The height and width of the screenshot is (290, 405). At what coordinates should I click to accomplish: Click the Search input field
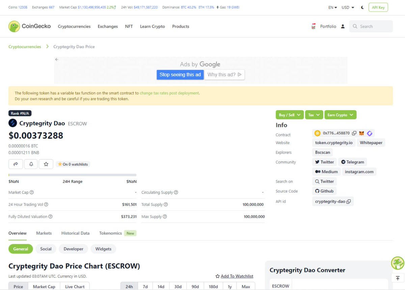(371, 26)
